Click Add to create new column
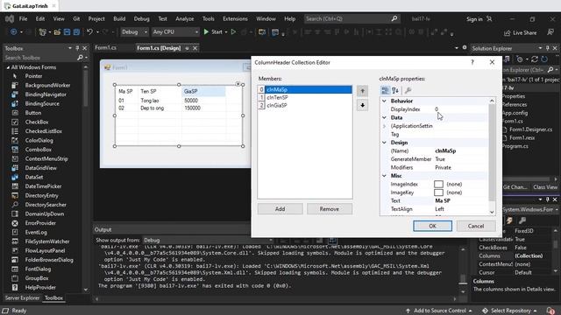The image size is (561, 315). tap(280, 209)
